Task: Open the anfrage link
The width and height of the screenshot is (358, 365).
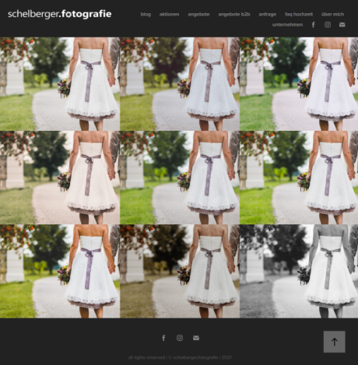Action: pyautogui.click(x=268, y=14)
